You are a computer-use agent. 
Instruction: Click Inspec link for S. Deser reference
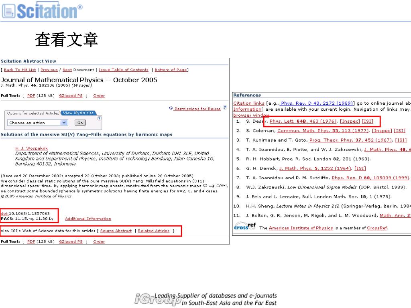point(350,121)
